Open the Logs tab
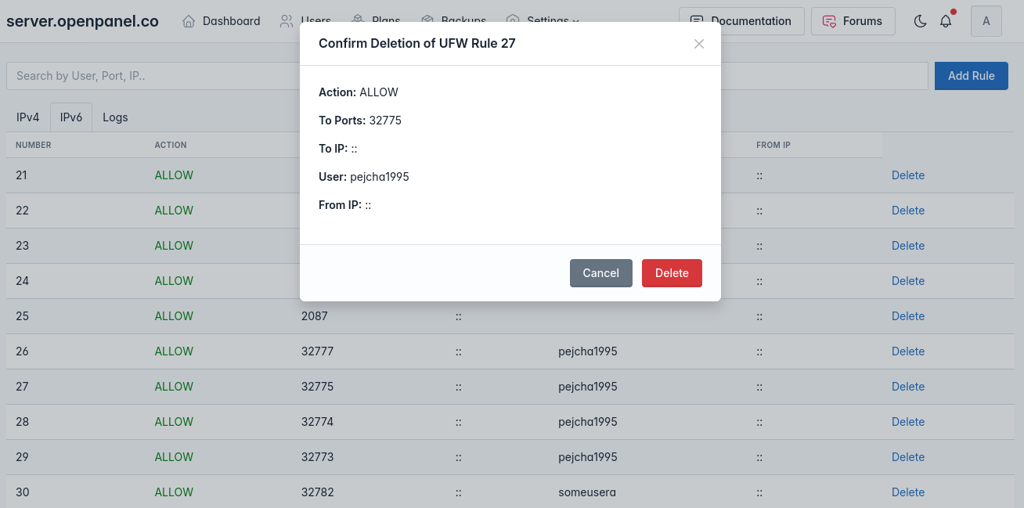The height and width of the screenshot is (508, 1024). [x=115, y=117]
